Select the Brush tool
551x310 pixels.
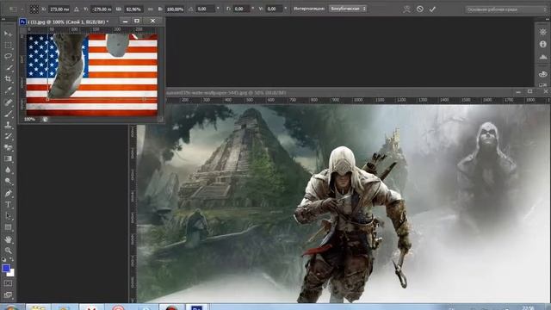click(x=8, y=114)
